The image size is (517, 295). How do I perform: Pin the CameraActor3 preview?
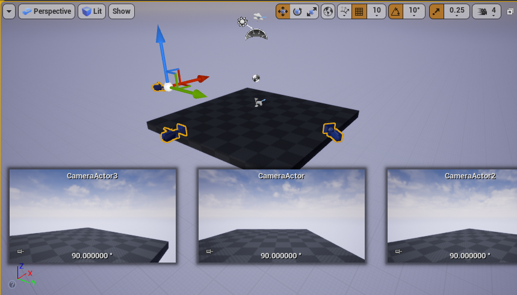coord(21,252)
